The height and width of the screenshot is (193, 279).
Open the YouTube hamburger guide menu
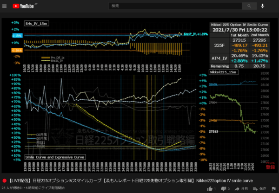5,6
